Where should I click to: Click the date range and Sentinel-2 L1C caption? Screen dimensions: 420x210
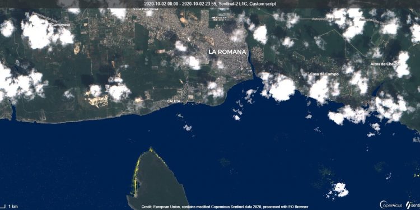210,4
